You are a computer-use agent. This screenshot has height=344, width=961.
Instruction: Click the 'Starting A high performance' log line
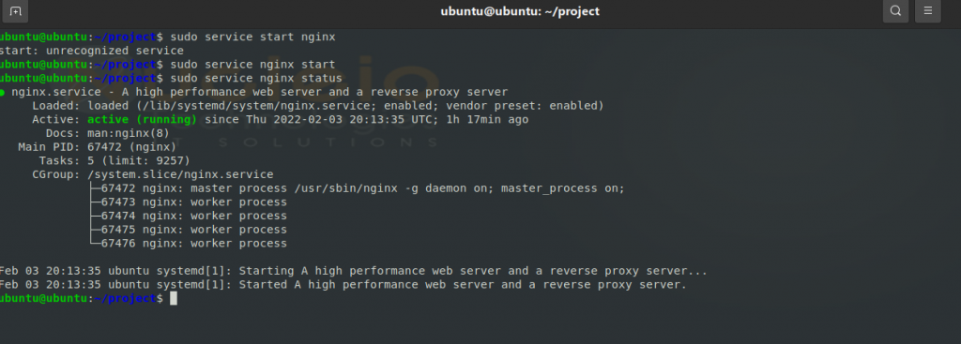tap(354, 271)
